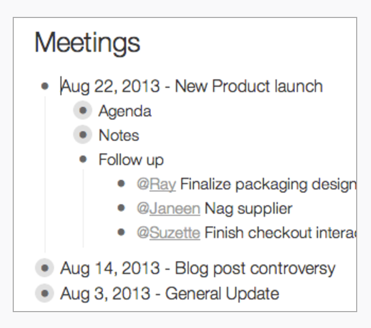The width and height of the screenshot is (371, 328).
Task: Open the @Suzette tag link
Action: pos(169,233)
